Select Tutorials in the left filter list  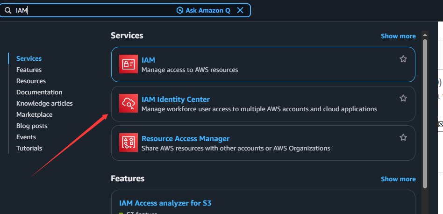tap(29, 148)
